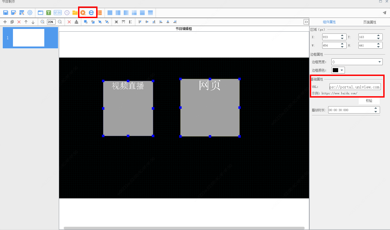The image size is (390, 230).
Task: Move page up with up arrow
Action: 26,22
